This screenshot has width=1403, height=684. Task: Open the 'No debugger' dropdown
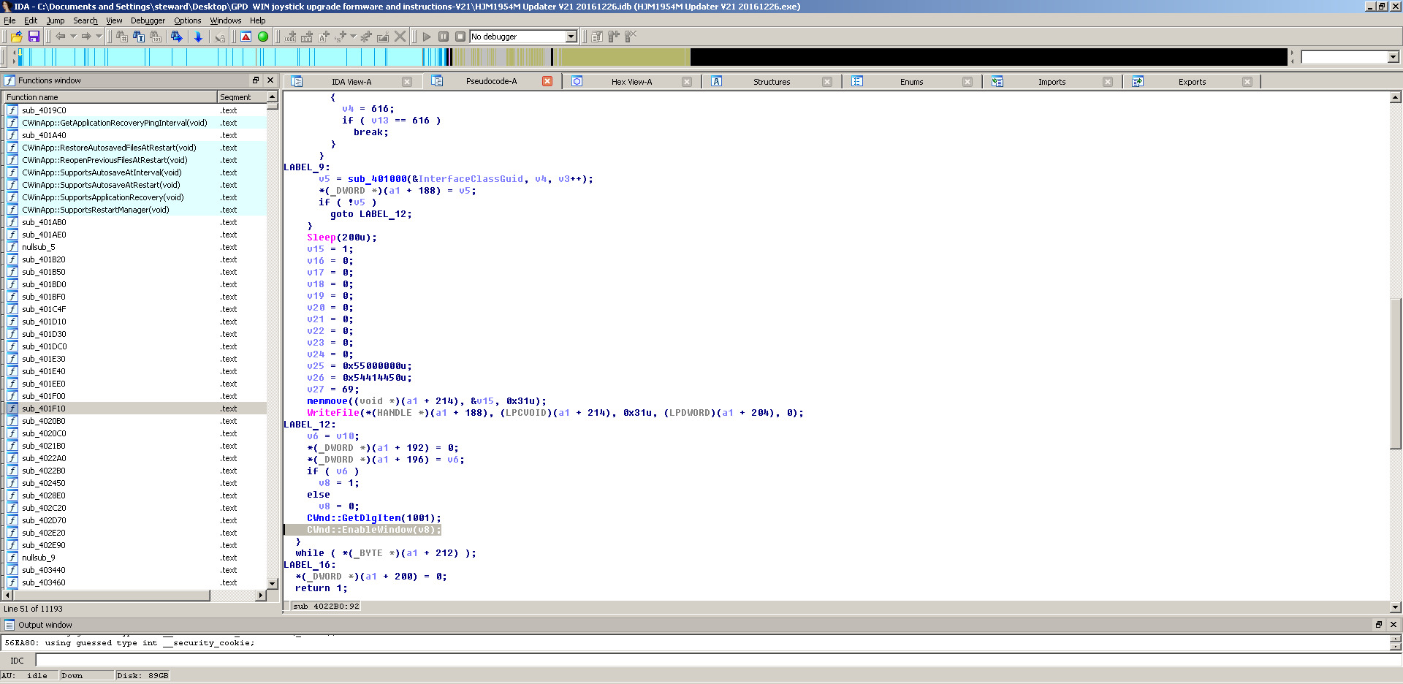(x=571, y=37)
